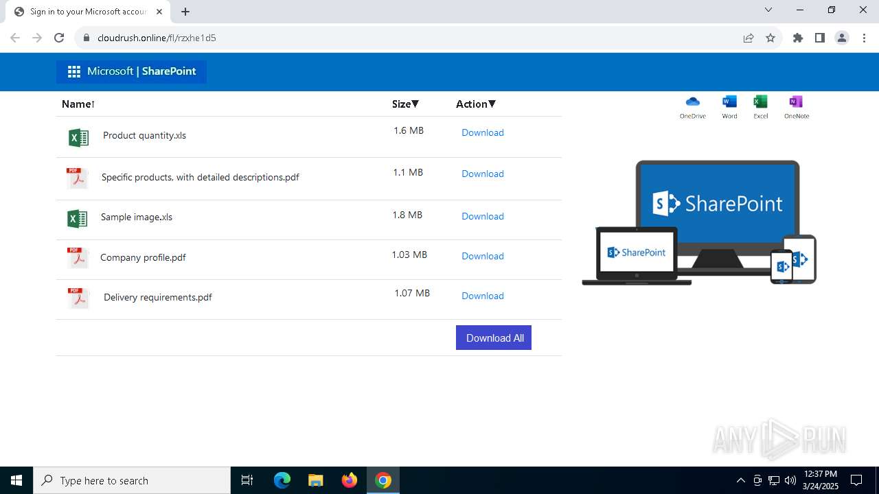This screenshot has height=494, width=879.
Task: Click the browser forward arrow
Action: [x=37, y=38]
